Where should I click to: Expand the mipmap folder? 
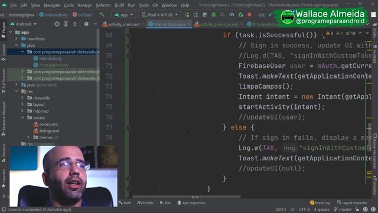[x=22, y=111]
